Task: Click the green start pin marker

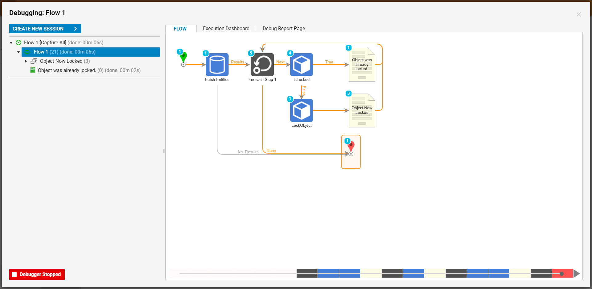Action: click(184, 58)
